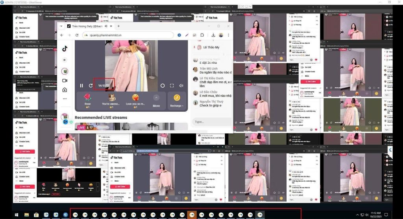Open Chrome Extensions puzzle icon

click(202, 35)
